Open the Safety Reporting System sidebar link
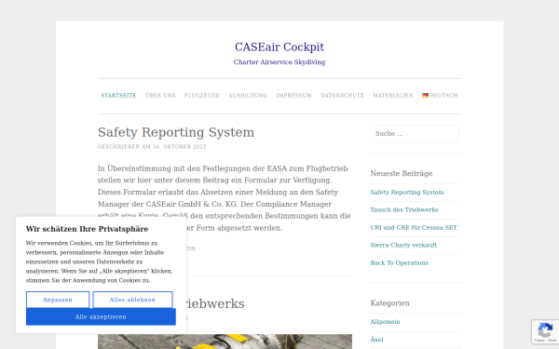The image size is (559, 349). pyautogui.click(x=407, y=193)
